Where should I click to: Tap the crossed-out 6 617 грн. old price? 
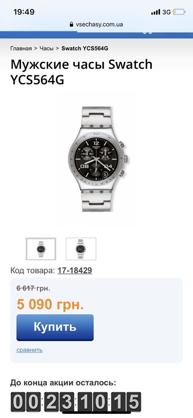33,288
